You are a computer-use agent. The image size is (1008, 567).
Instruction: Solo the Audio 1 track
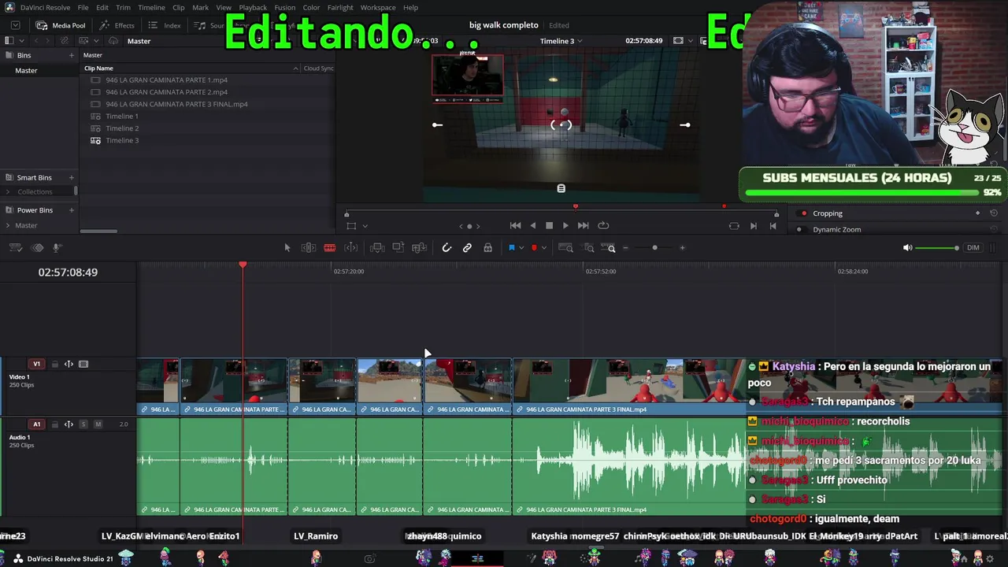pos(83,424)
